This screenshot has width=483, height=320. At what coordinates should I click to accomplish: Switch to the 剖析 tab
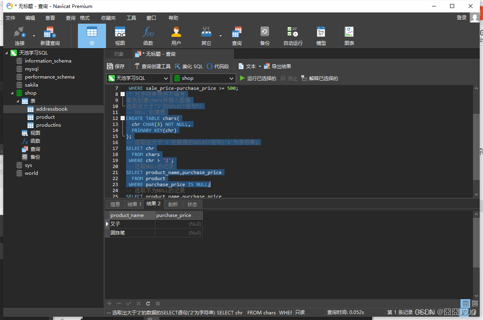point(173,205)
